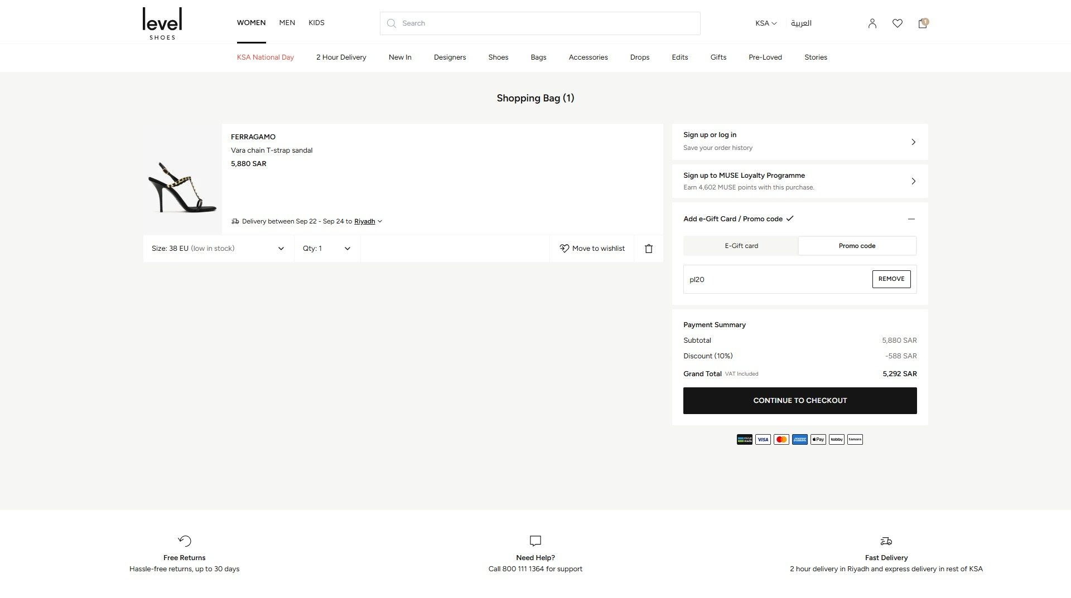Open KSA National Day link

click(x=266, y=57)
